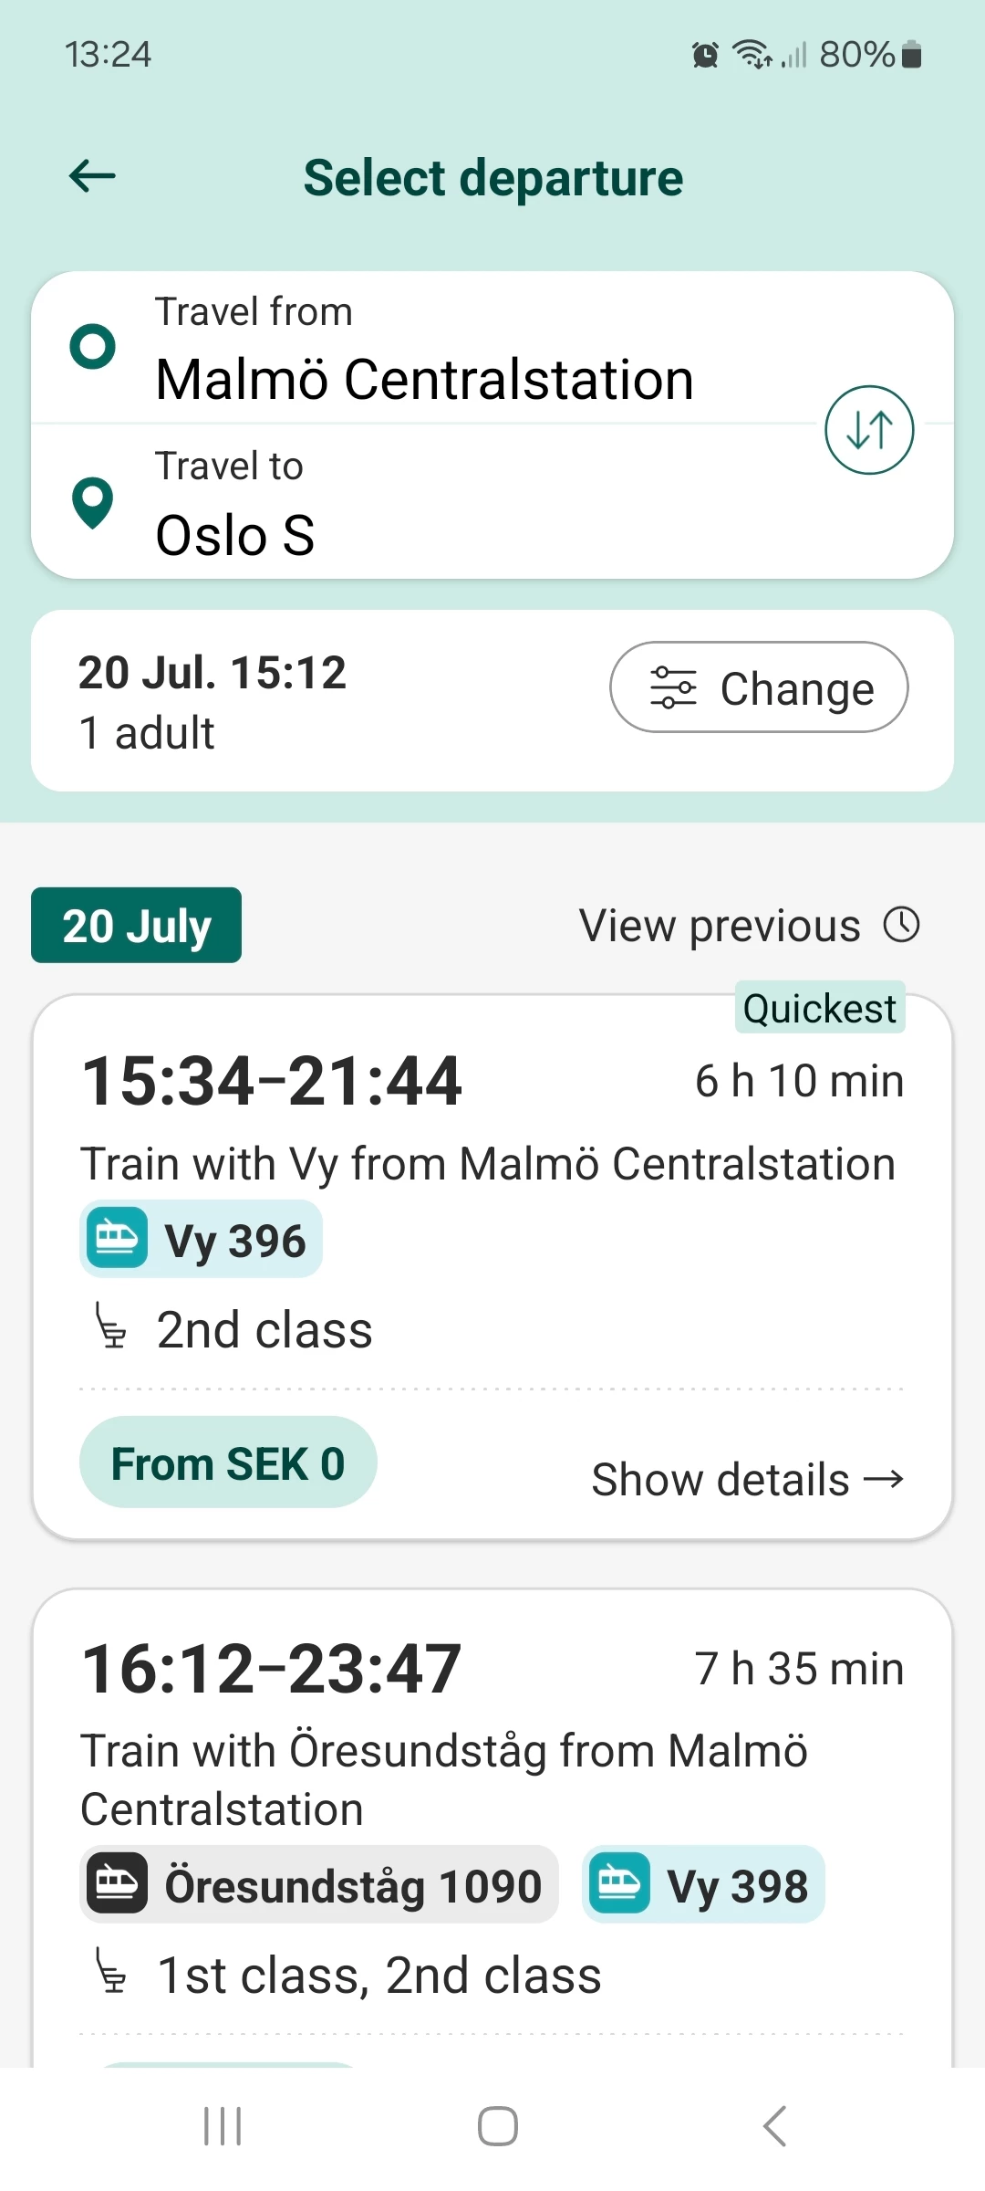The image size is (985, 2191).
Task: Open Android recent apps button
Action: [223, 2126]
